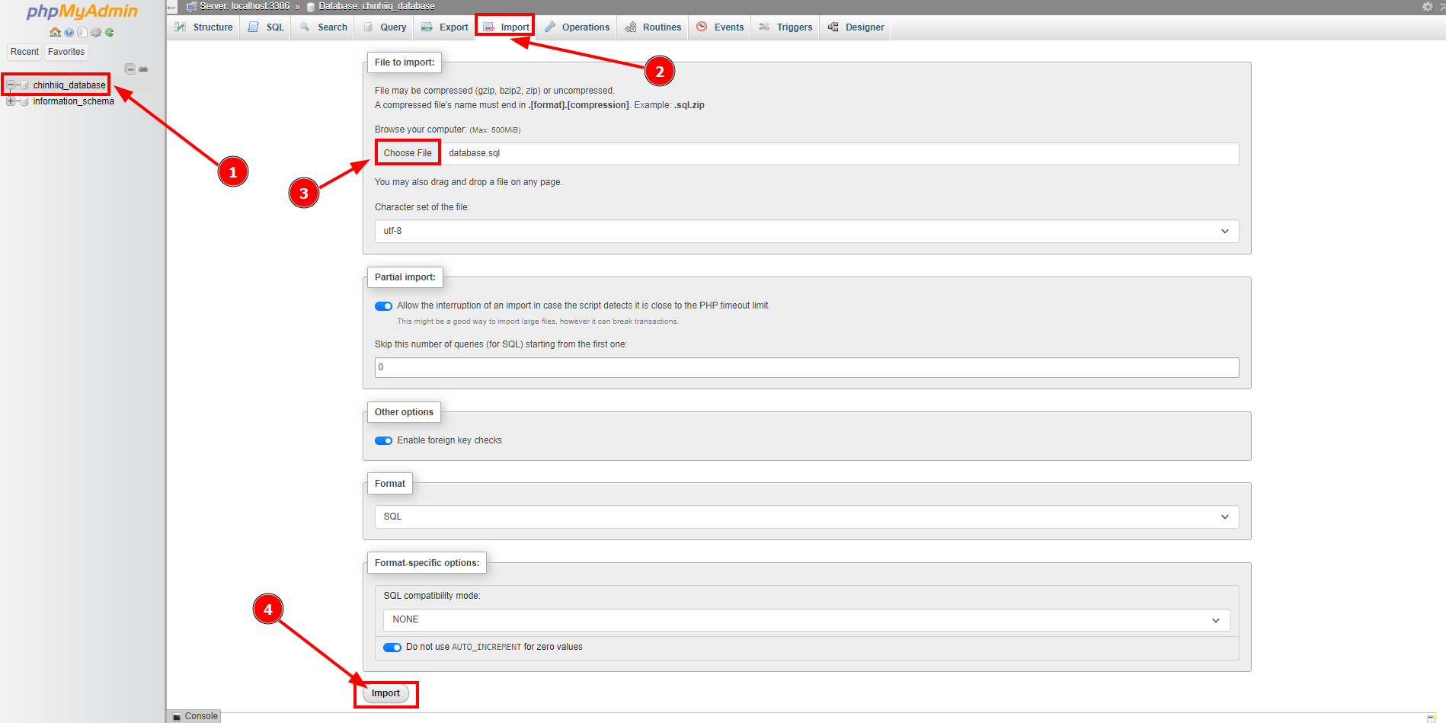The height and width of the screenshot is (723, 1446).
Task: Select the Import tab
Action: [x=506, y=27]
